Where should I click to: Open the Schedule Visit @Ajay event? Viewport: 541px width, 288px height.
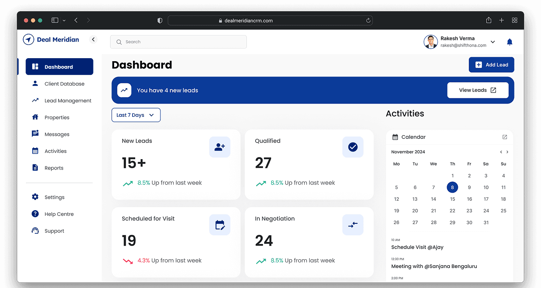417,247
